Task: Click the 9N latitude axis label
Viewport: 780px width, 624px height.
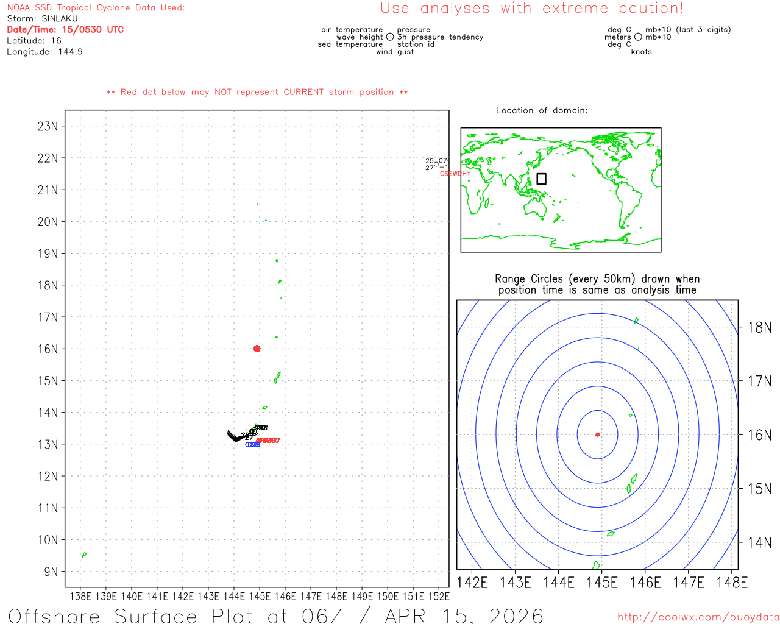Action: 51,572
